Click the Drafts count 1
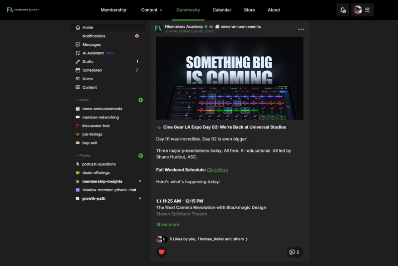This screenshot has height=266, width=398. 137,61
